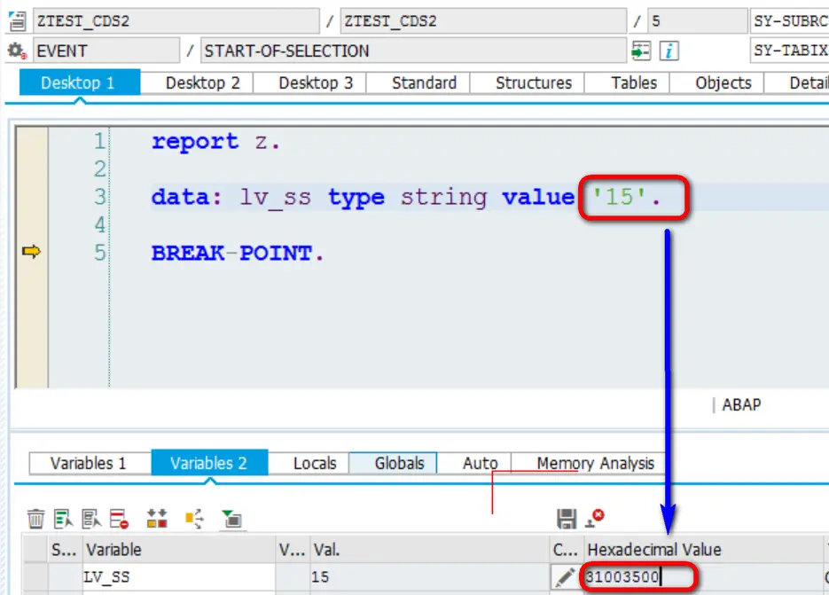829x595 pixels.
Task: Click the second ZTEST_CDS2 include field
Action: [483, 21]
